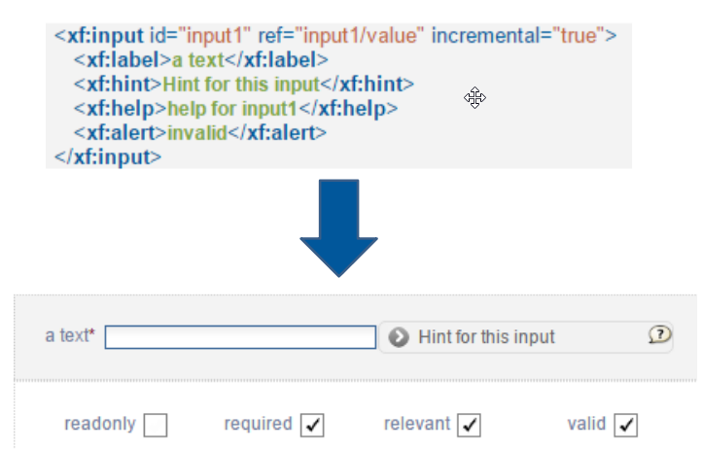Untick the valid checkbox
This screenshot has width=702, height=449.
pos(626,425)
